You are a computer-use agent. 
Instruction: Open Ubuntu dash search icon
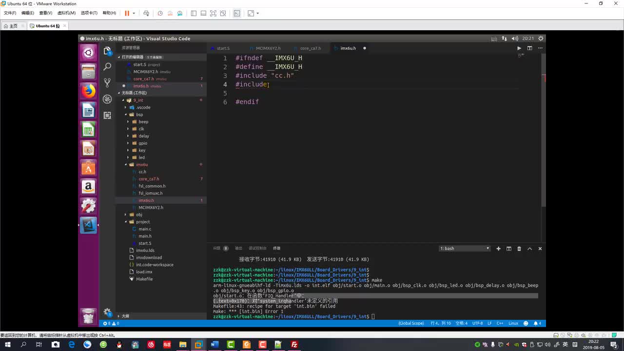[88, 53]
